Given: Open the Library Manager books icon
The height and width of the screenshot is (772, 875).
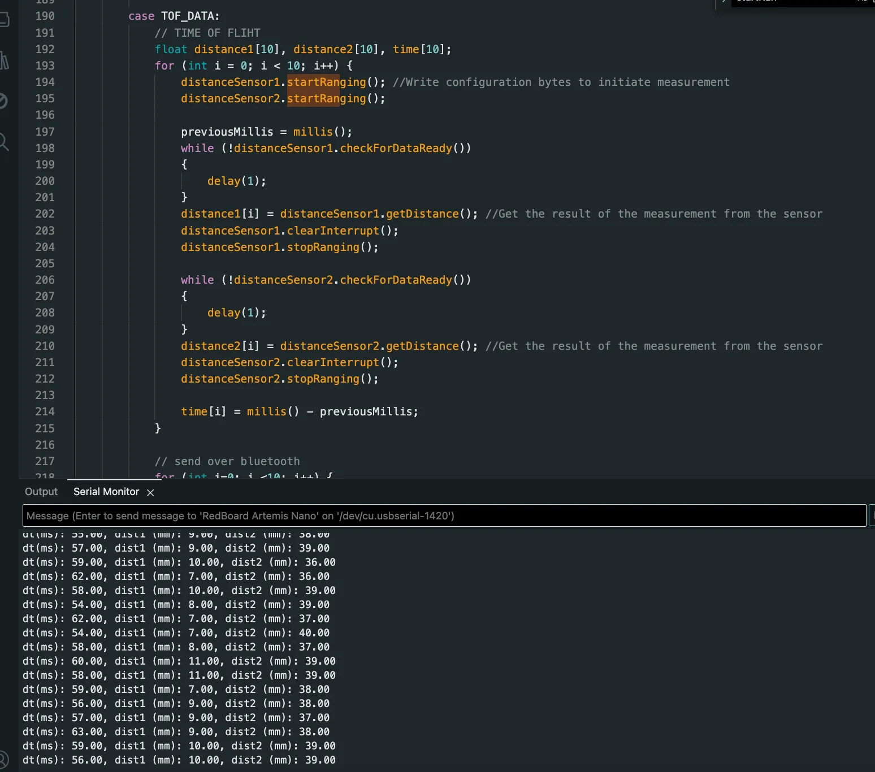Looking at the screenshot, I should 4,60.
